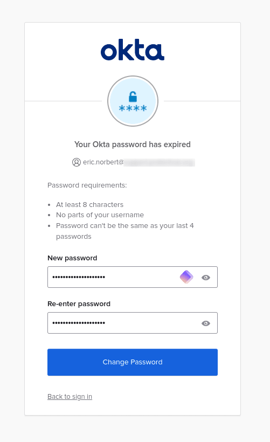The height and width of the screenshot is (442, 270).
Task: Focus the New password input field
Action: [133, 277]
